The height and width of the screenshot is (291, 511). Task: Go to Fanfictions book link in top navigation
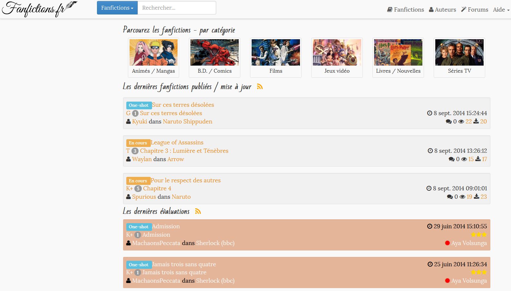(406, 10)
